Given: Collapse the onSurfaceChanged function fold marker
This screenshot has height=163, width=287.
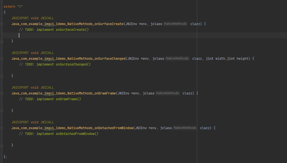Looking at the screenshot, I should click(2, 59).
